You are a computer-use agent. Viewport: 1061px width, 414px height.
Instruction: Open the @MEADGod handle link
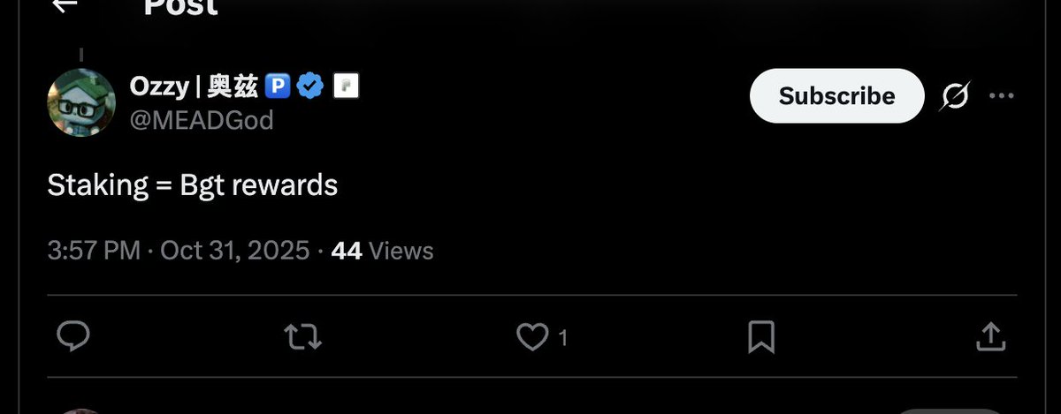[x=202, y=120]
